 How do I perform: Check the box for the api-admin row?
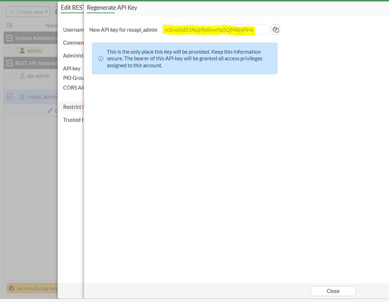pyautogui.click(x=9, y=75)
